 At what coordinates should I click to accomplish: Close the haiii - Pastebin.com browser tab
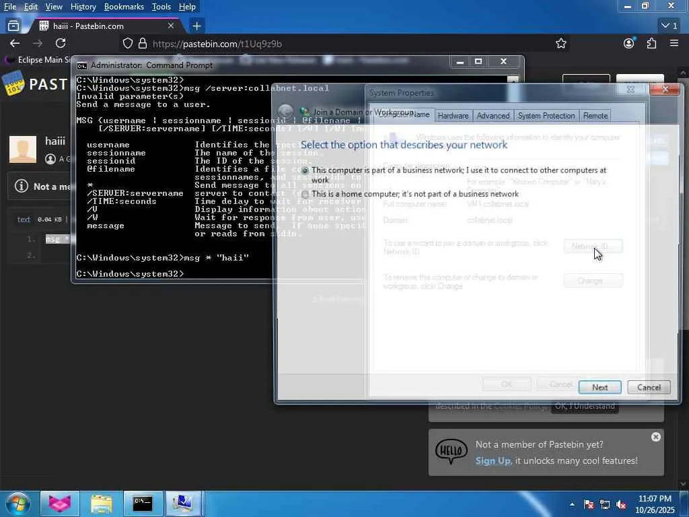(171, 26)
